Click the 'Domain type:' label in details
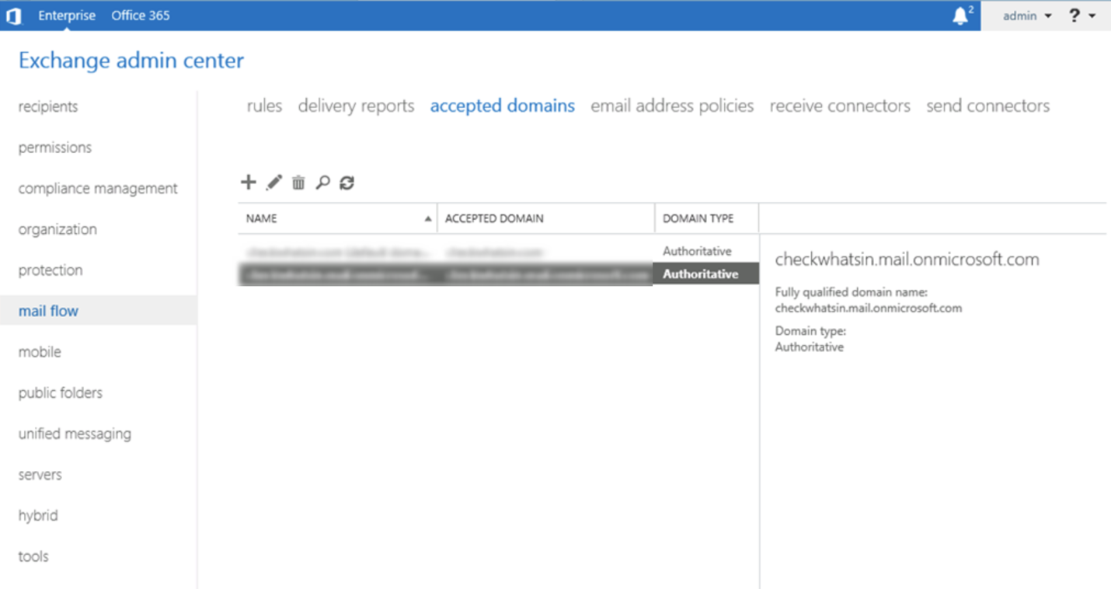The height and width of the screenshot is (589, 1111). tap(810, 332)
